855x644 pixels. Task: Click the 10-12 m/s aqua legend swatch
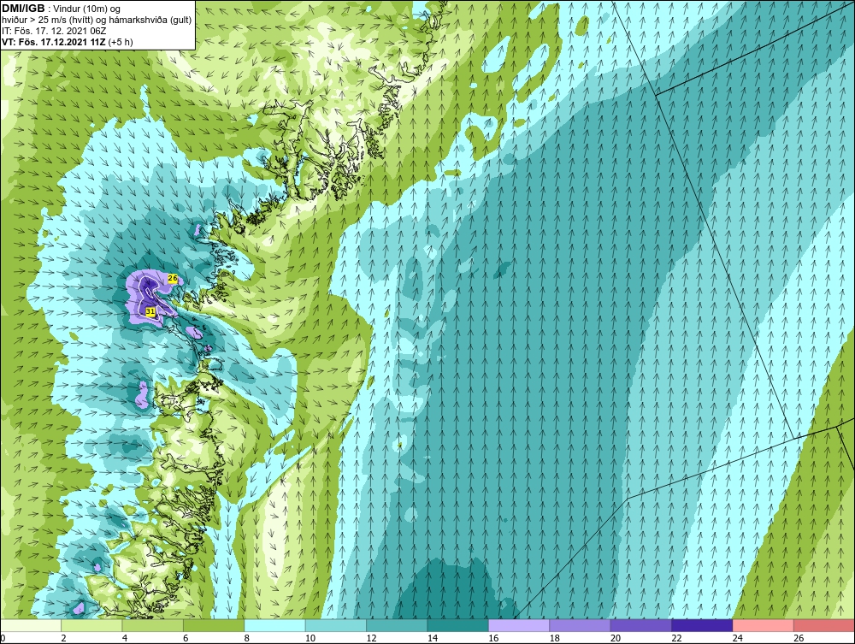(x=336, y=625)
